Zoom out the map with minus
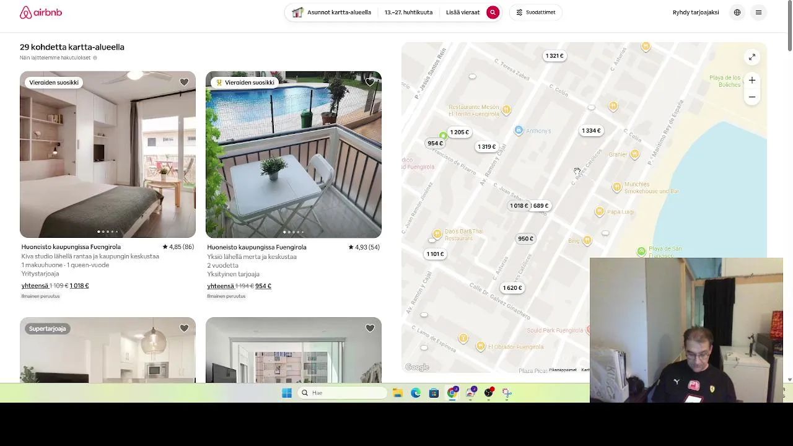 (x=751, y=97)
